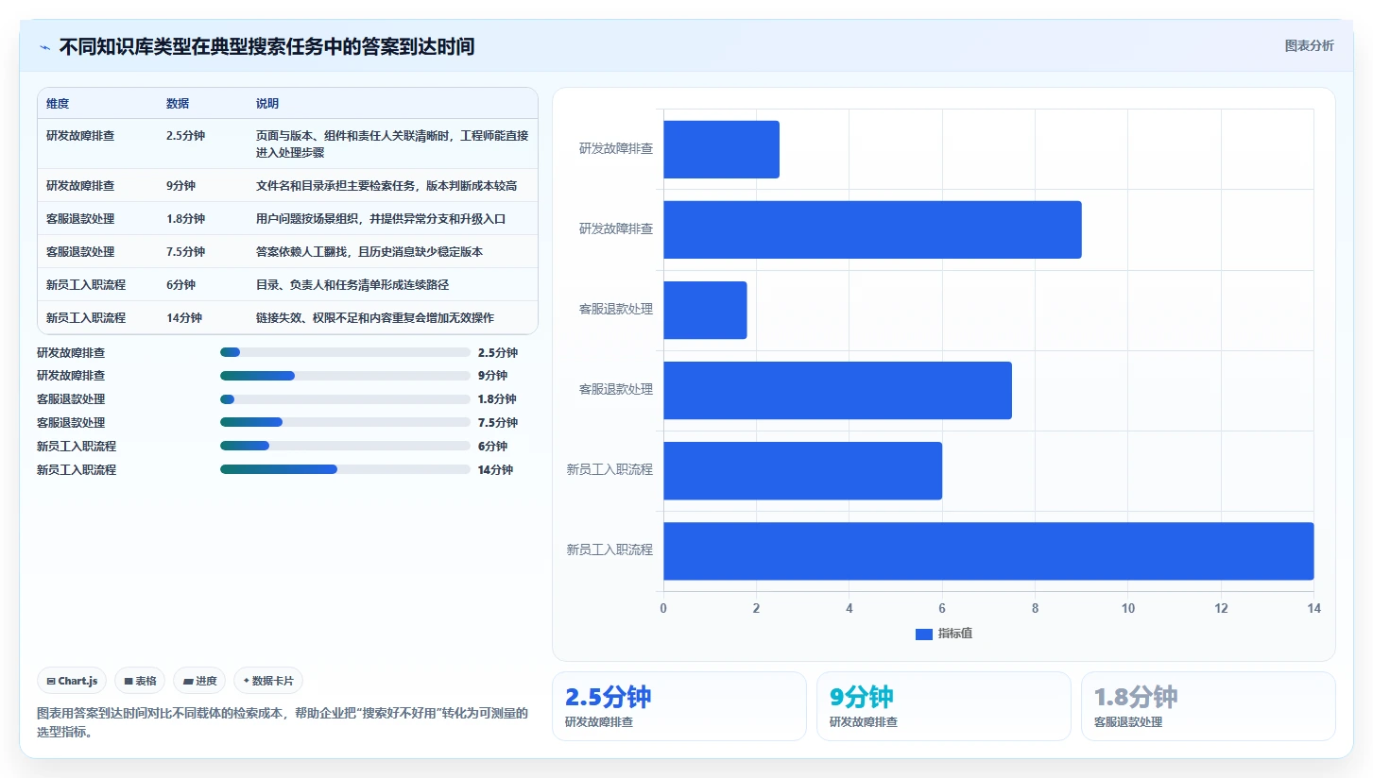Click the blue 指标值 legend color box
The width and height of the screenshot is (1373, 778).
(x=923, y=634)
